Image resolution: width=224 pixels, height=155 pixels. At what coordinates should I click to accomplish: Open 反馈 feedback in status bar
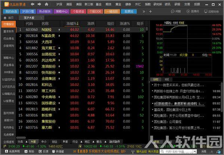[x=43, y=151]
